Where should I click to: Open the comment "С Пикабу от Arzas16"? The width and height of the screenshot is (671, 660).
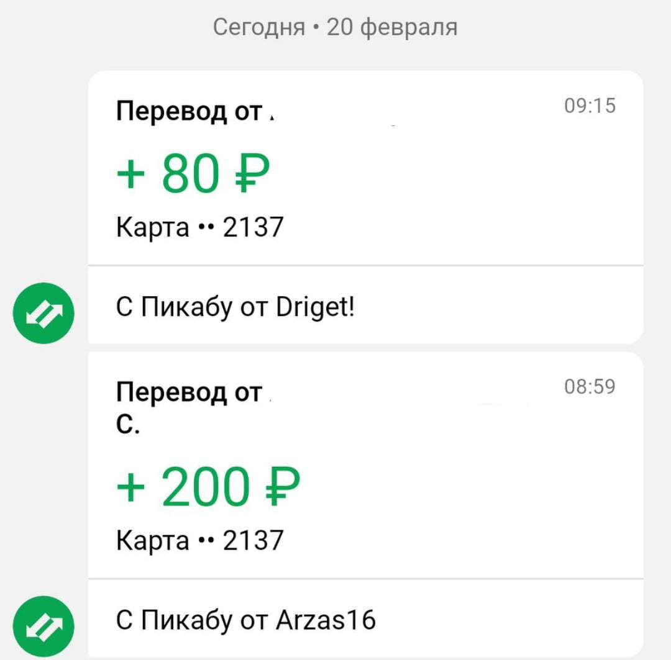point(246,620)
